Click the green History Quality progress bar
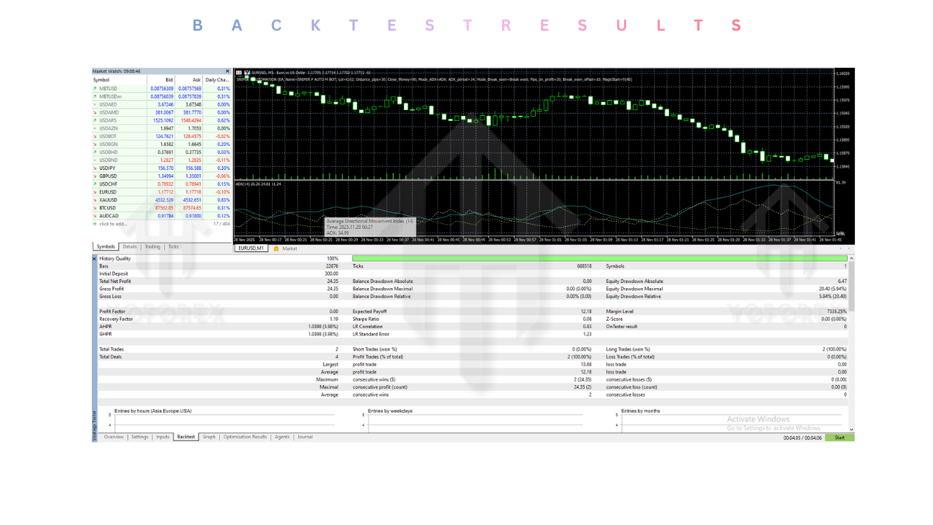 pyautogui.click(x=598, y=258)
